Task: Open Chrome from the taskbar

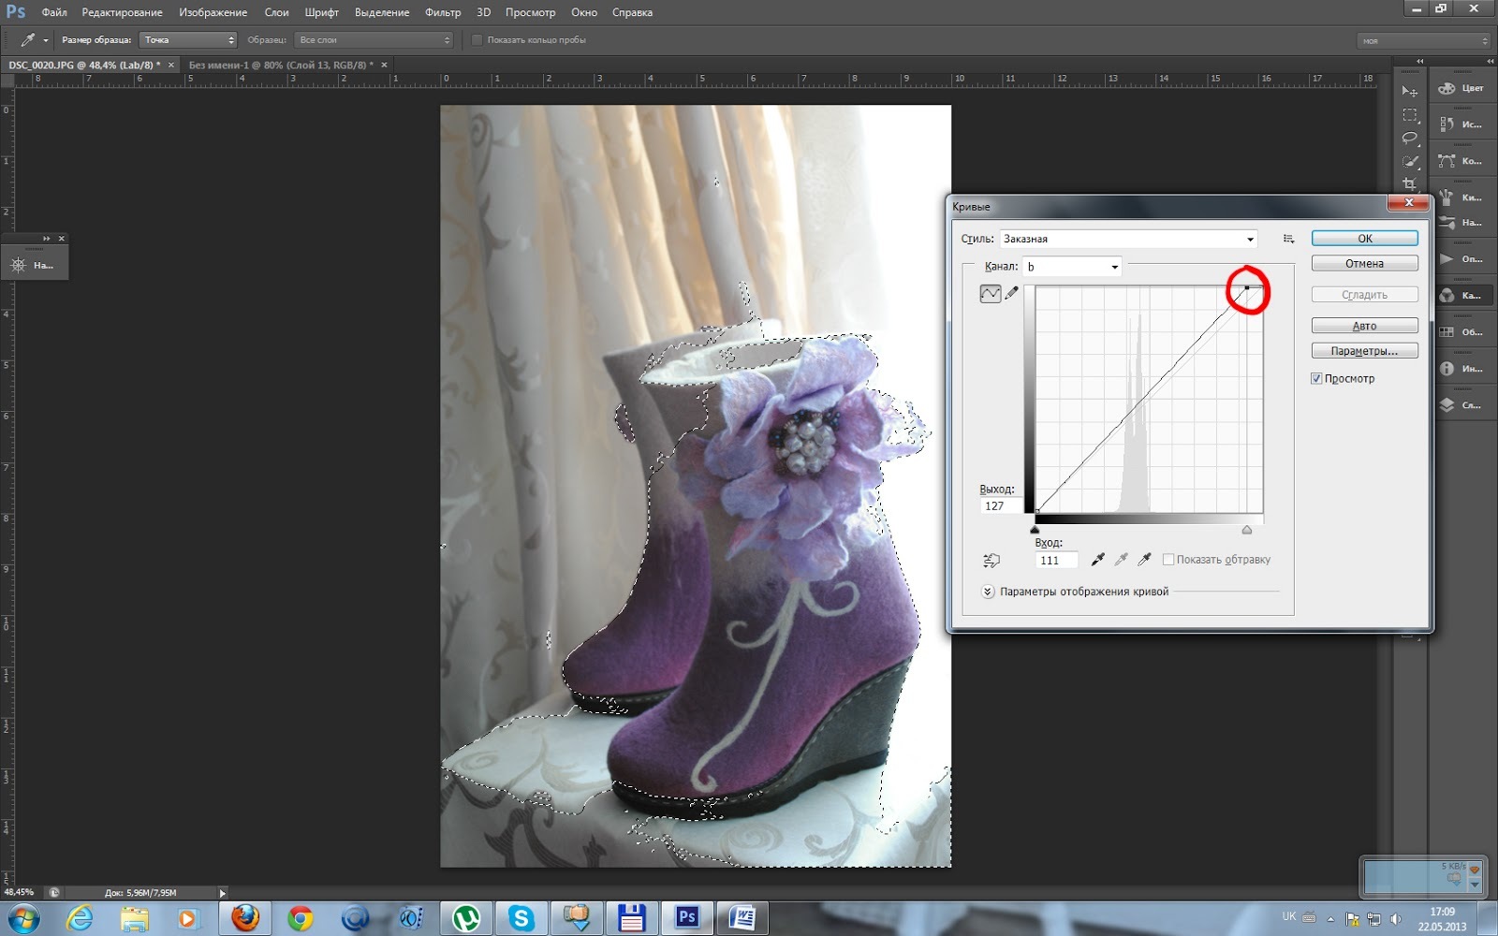Action: tap(300, 918)
